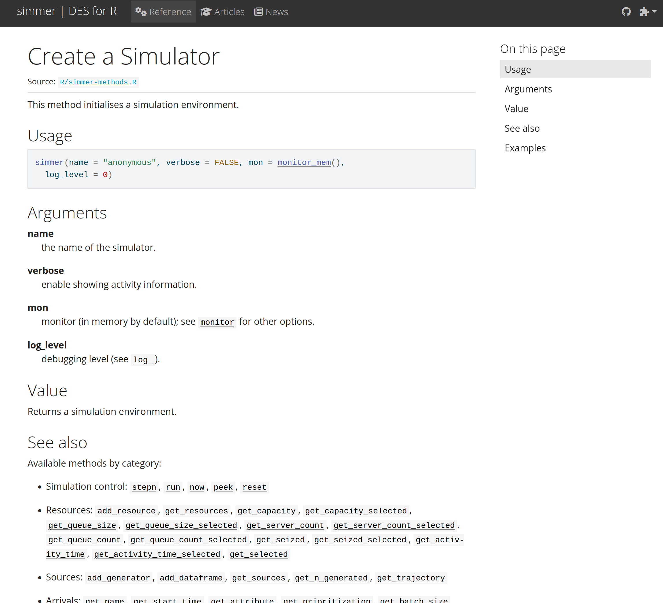Open the add_resource method link
The image size is (663, 603).
[126, 511]
